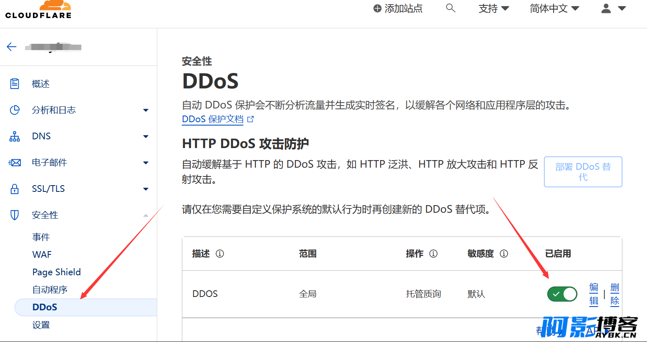Click the 部署 DDoS 替代 button

pos(583,172)
